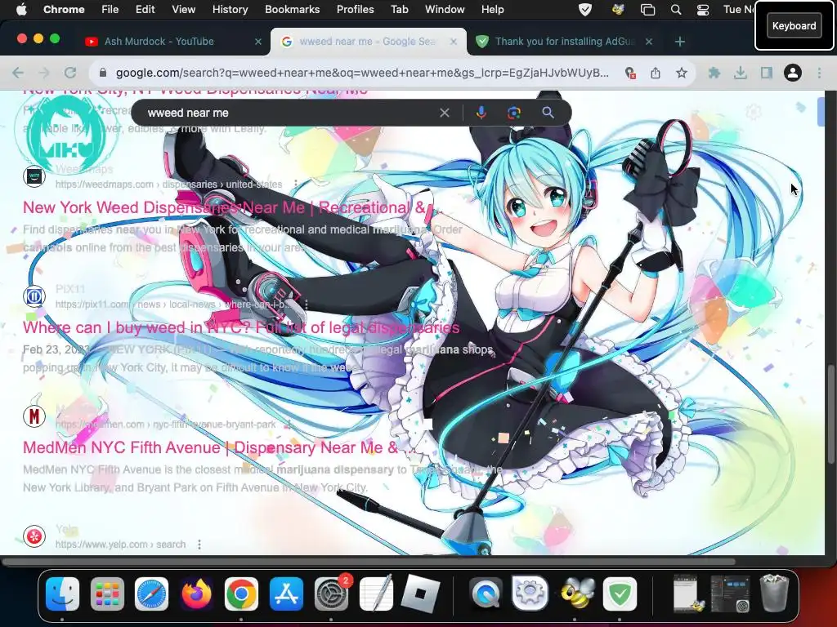This screenshot has width=837, height=627.
Task: Click the Yelp site favicon
Action: [34, 536]
